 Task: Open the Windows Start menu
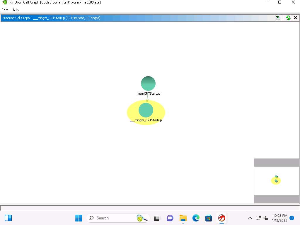(x=79, y=218)
